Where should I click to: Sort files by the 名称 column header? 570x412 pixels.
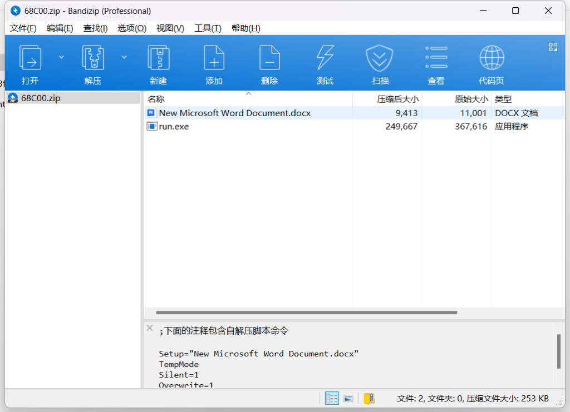tap(156, 99)
